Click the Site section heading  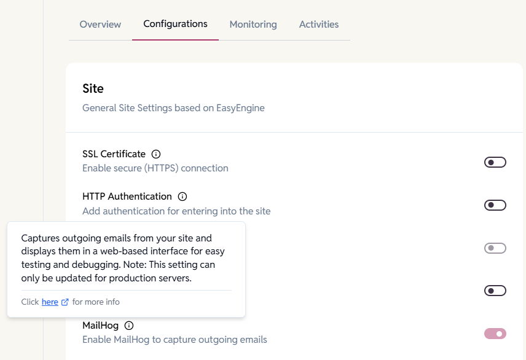[93, 88]
